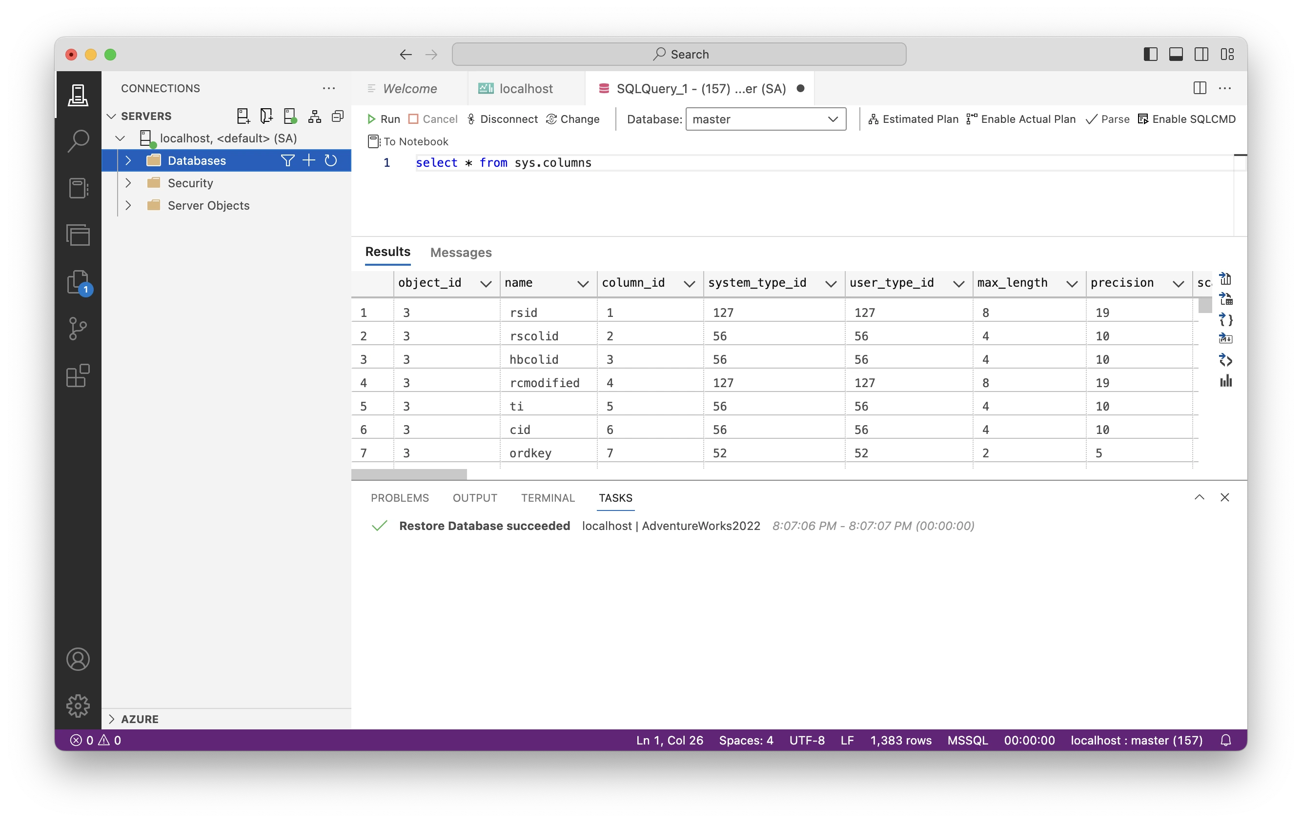Open editor More Actions ellipsis

tap(1225, 88)
